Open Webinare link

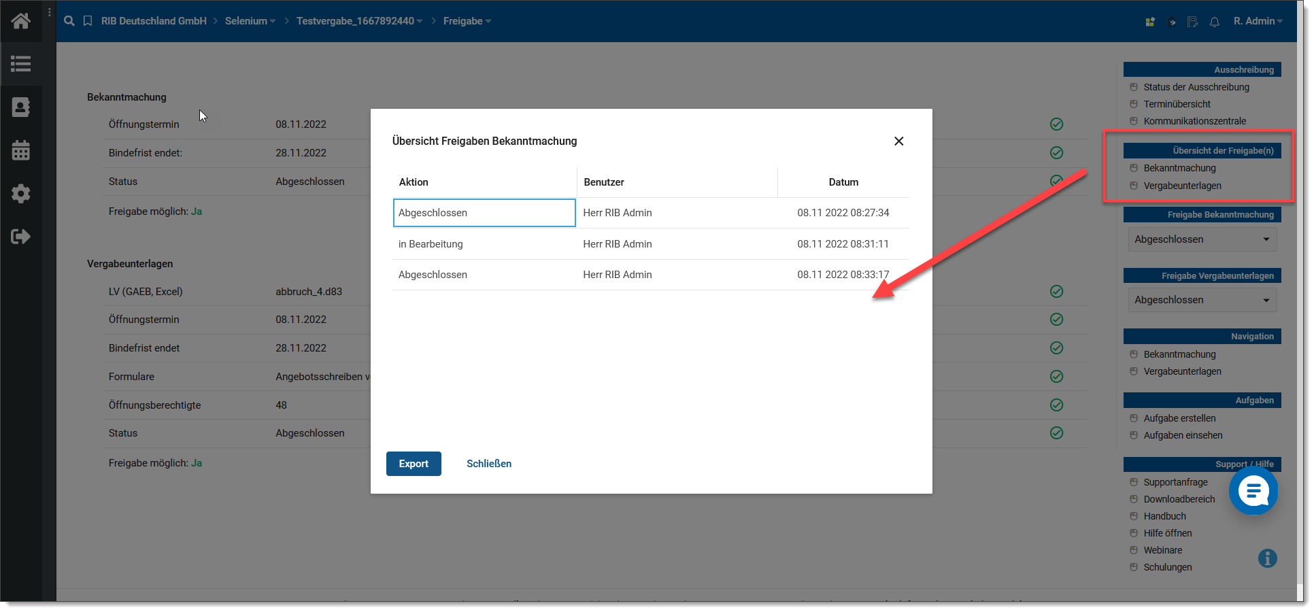click(x=1163, y=550)
